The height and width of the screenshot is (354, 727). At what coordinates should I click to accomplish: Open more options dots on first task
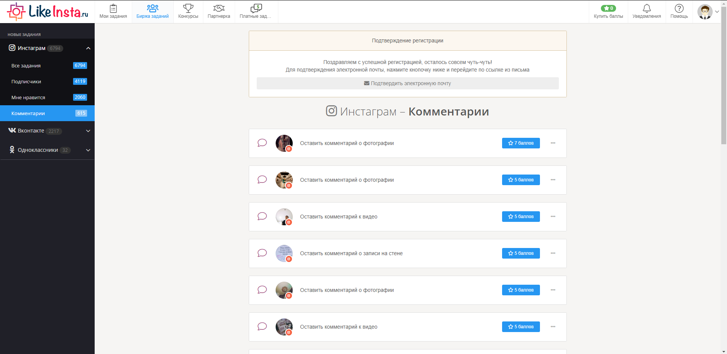pyautogui.click(x=553, y=143)
